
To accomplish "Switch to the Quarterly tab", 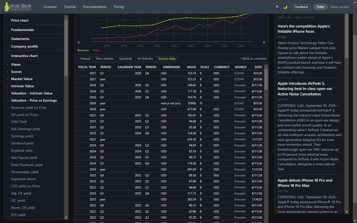I will click(125, 59).
